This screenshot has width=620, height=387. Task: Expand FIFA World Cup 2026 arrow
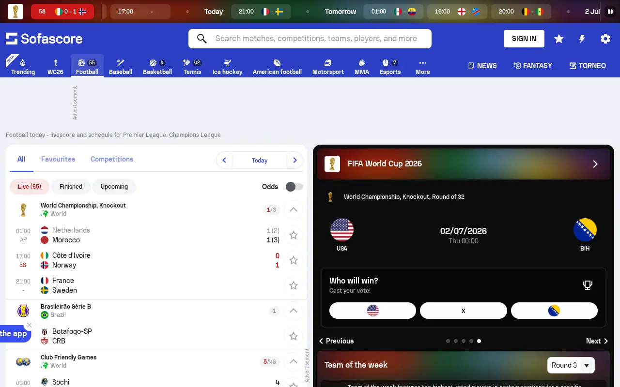[x=595, y=164]
